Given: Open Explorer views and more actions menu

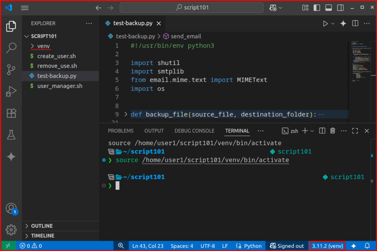Looking at the screenshot, I should coord(89,23).
